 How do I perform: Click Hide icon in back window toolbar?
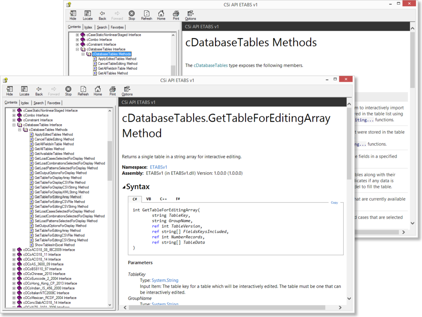coord(73,15)
